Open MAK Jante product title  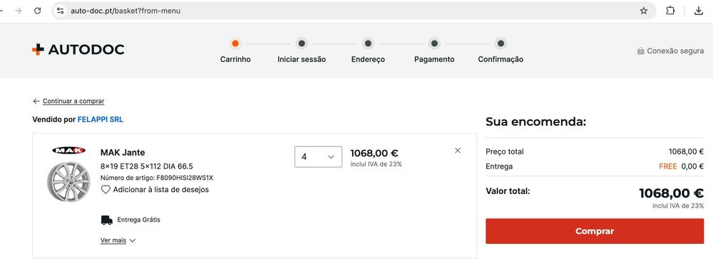pos(123,152)
